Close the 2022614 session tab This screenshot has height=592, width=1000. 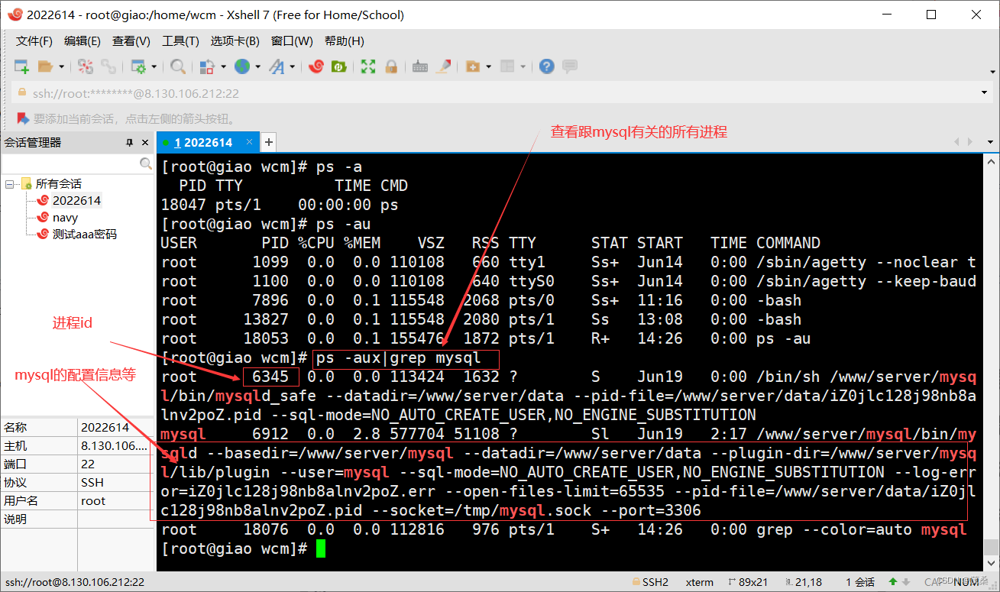tap(249, 142)
